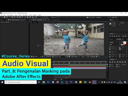128x96 pixels.
Task: Select the Rectangle shape tool
Action: tap(18, 17)
